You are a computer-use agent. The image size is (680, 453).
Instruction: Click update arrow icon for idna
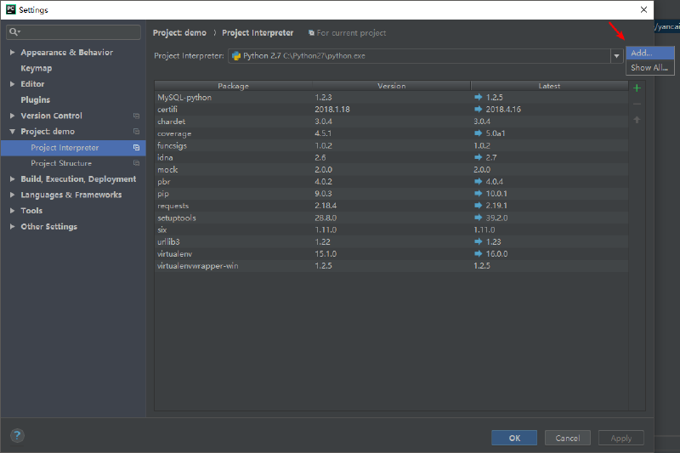click(479, 157)
